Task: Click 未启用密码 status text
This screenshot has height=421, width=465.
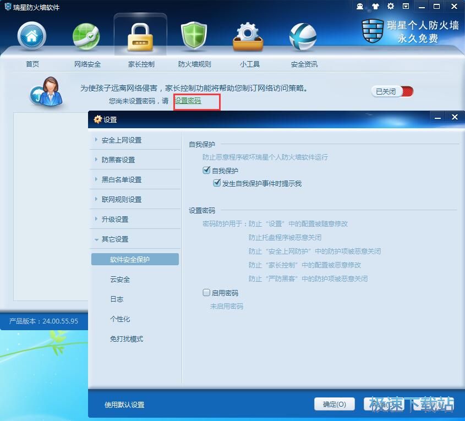Action: 227,307
